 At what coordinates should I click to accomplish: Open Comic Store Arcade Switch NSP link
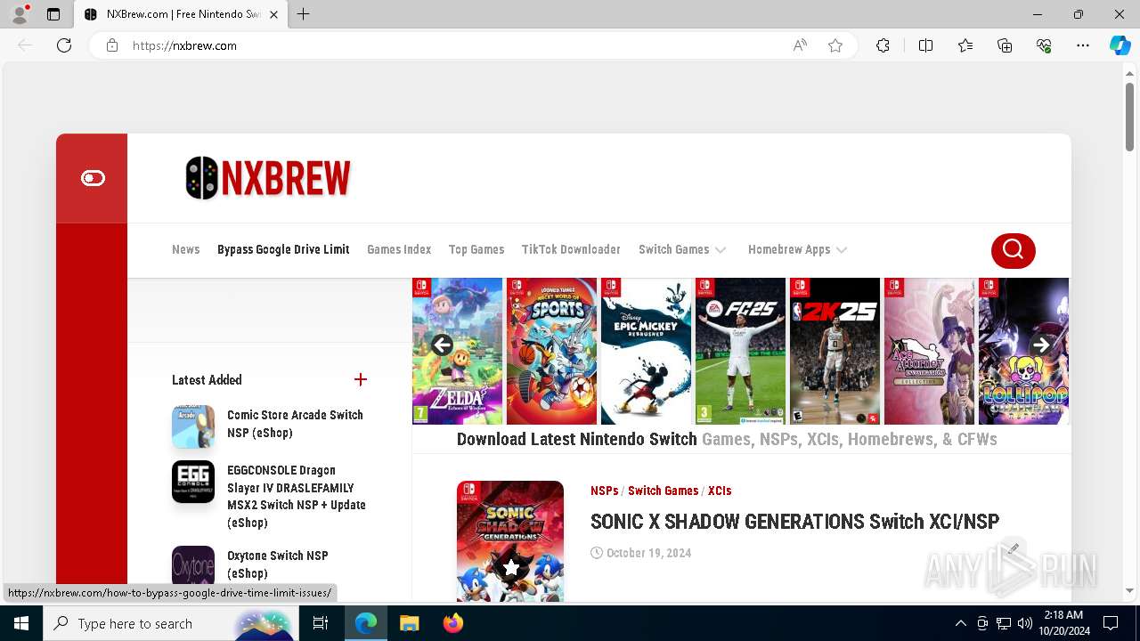295,424
